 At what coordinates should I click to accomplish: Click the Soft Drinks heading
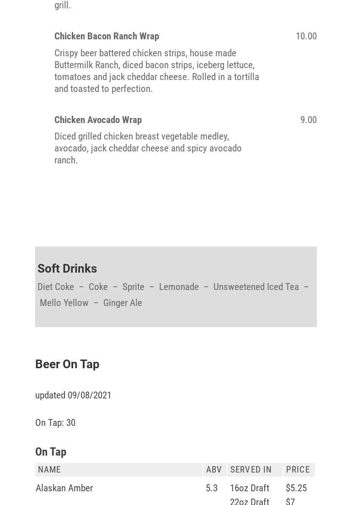(x=67, y=269)
